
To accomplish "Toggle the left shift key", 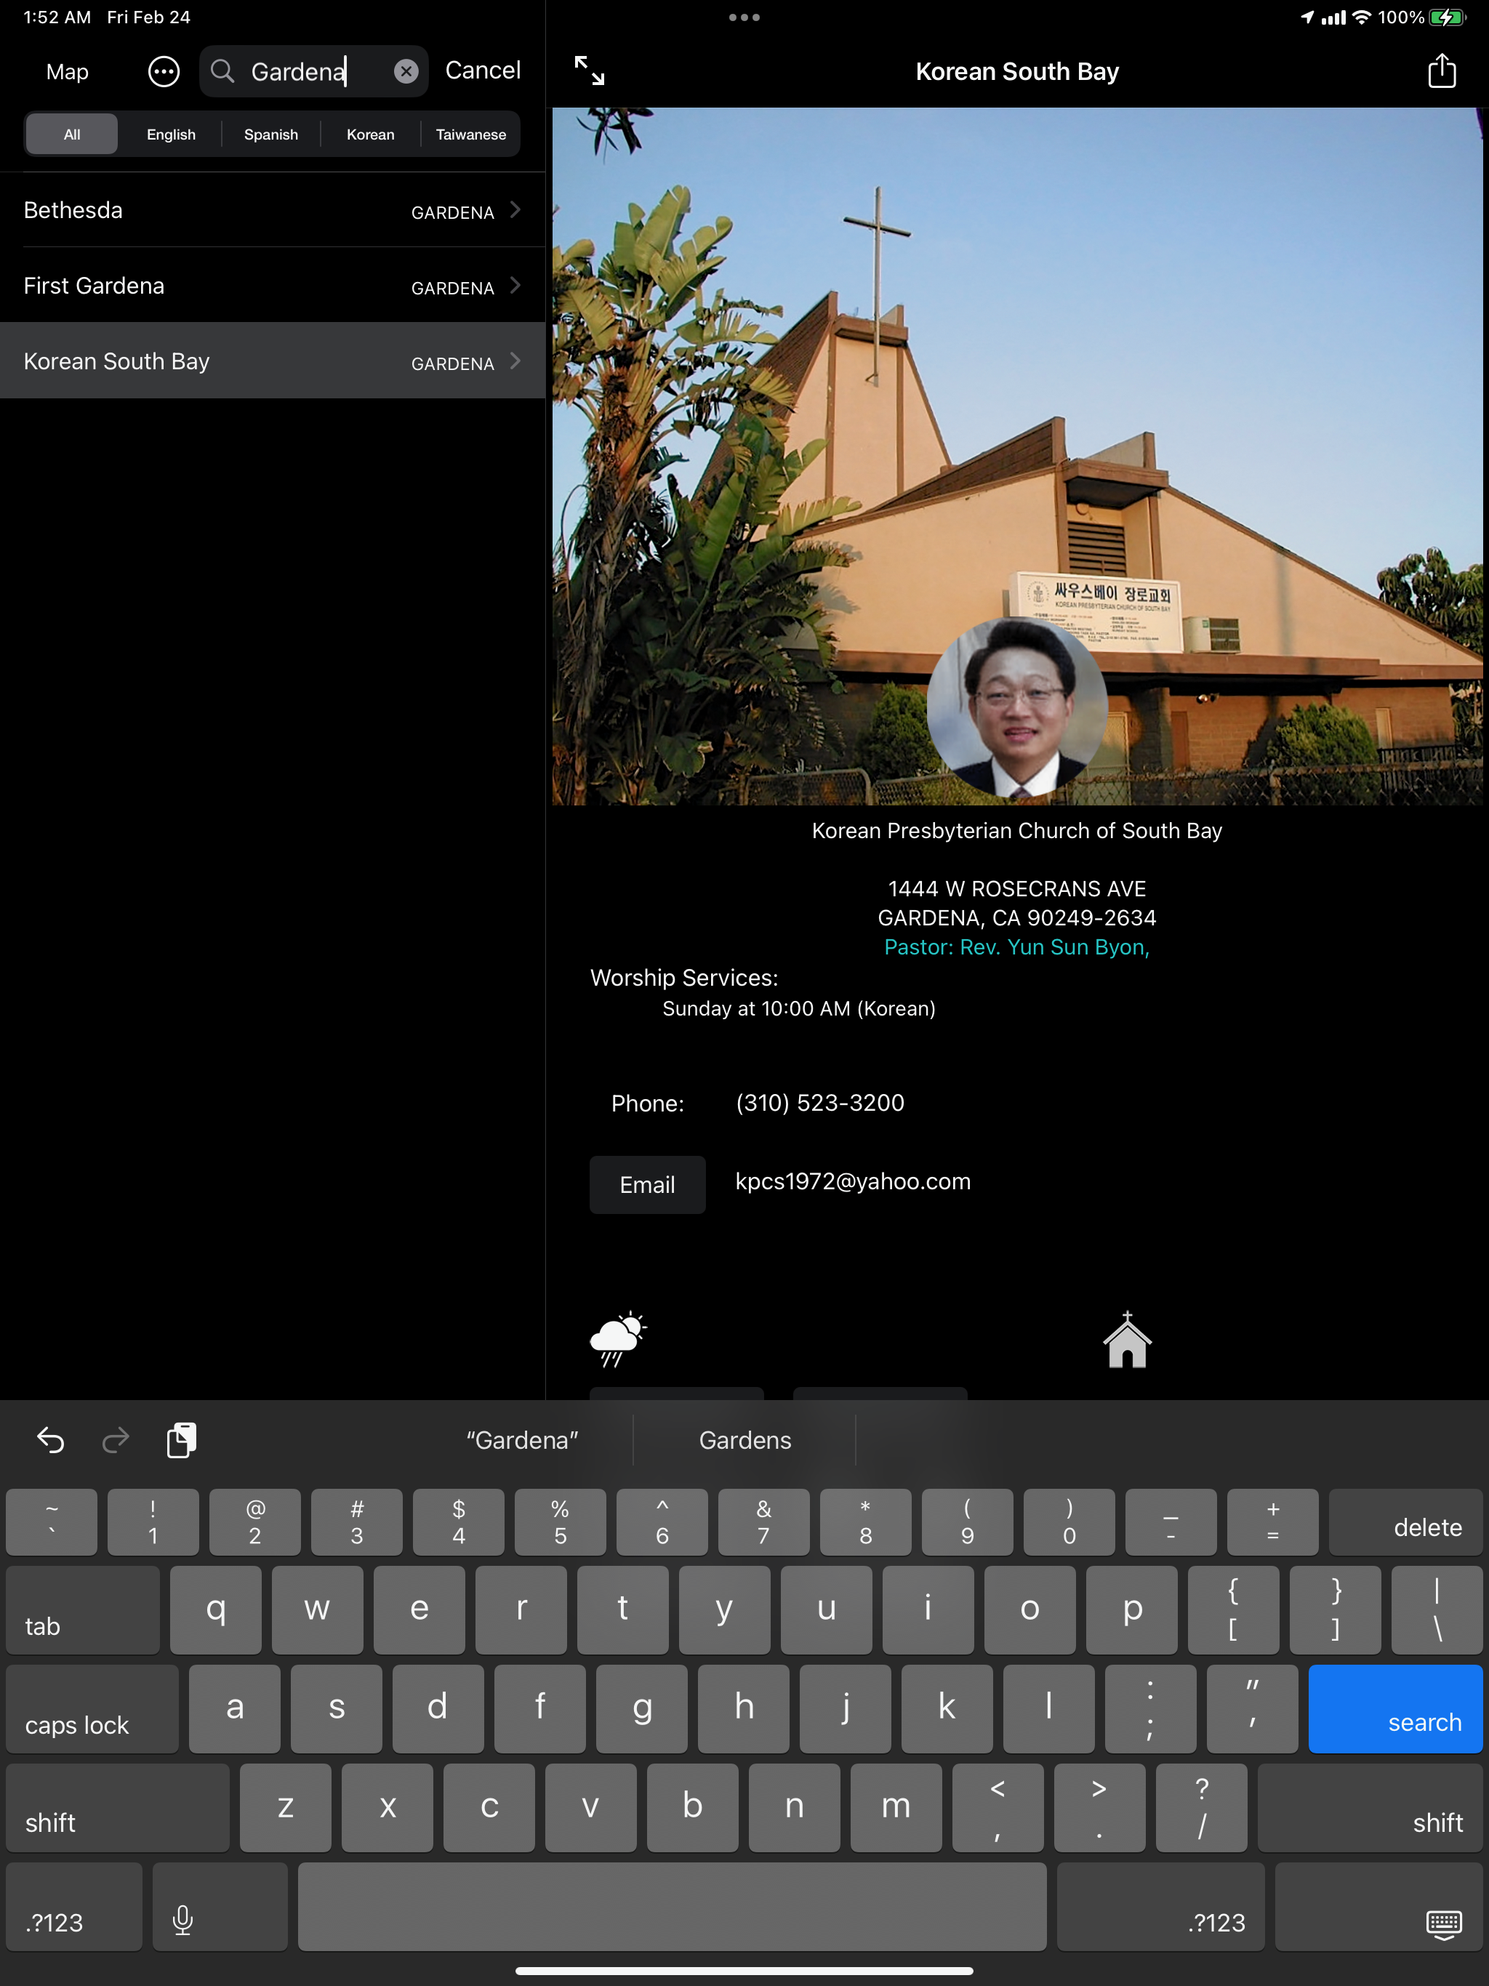I will (x=118, y=1807).
